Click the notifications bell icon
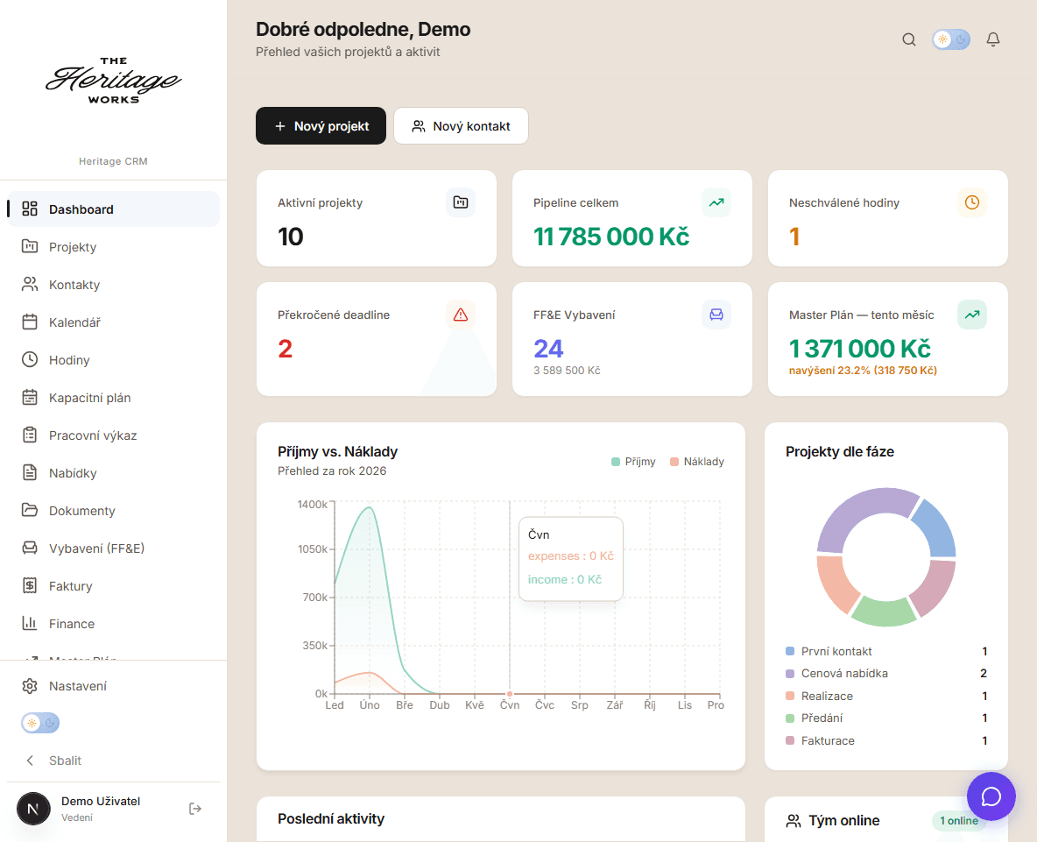Image resolution: width=1037 pixels, height=842 pixels. coord(992,39)
